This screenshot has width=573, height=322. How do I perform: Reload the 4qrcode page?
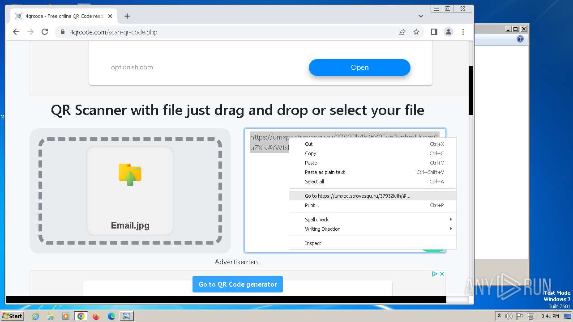coord(45,32)
